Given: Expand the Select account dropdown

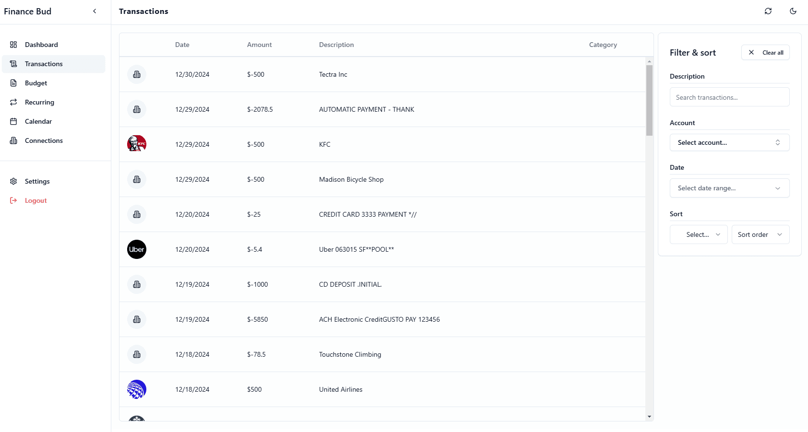Looking at the screenshot, I should tap(729, 142).
